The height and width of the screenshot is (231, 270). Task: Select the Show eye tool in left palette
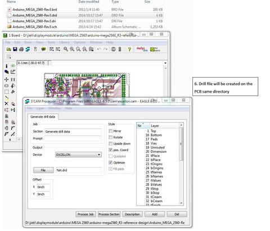(x=13, y=66)
